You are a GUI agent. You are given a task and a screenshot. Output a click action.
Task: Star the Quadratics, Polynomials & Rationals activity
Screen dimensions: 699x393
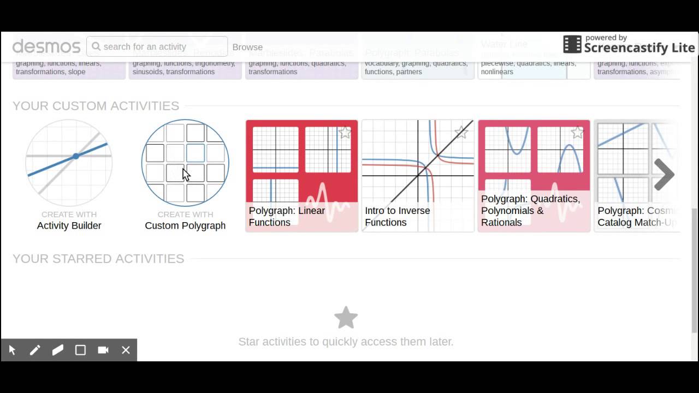click(577, 132)
